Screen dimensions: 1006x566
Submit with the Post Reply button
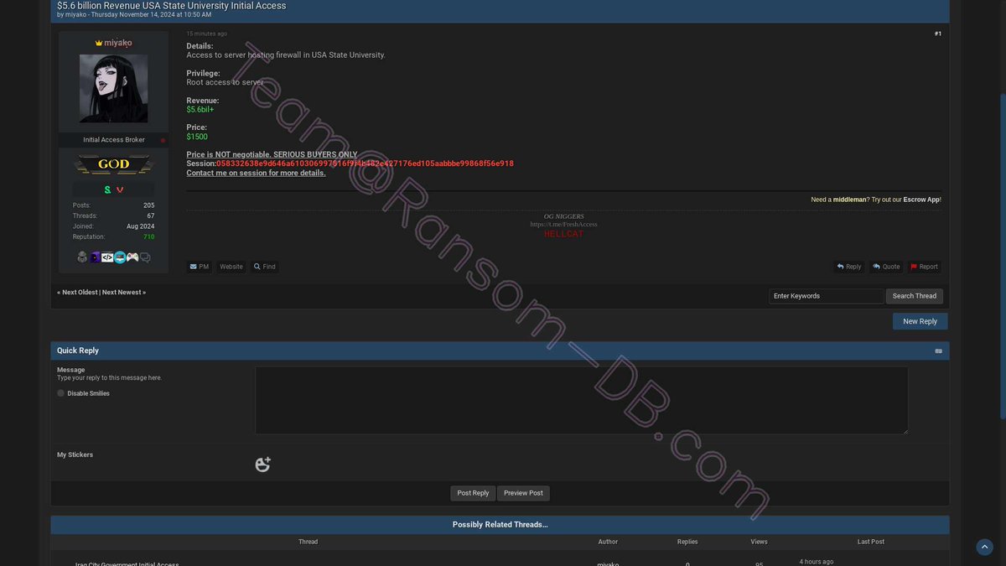[473, 493]
